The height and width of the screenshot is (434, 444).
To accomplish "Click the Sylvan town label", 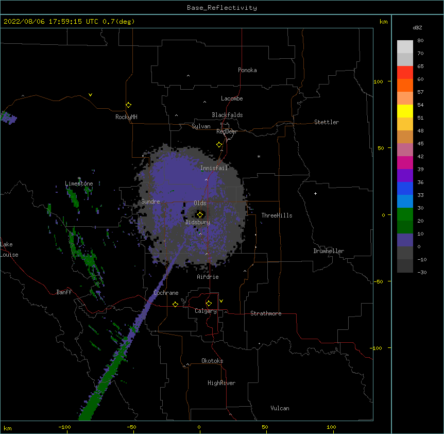I will coord(201,126).
